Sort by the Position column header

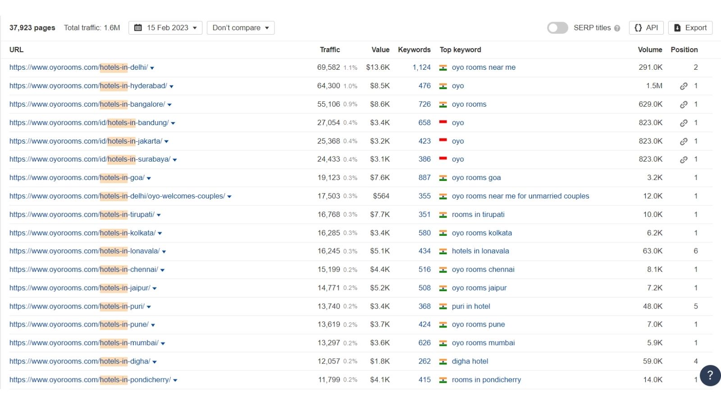tap(684, 50)
